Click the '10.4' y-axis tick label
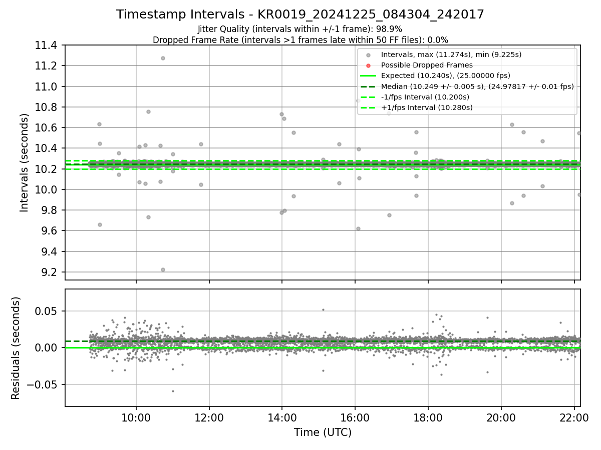The width and height of the screenshot is (601, 450). click(47, 148)
